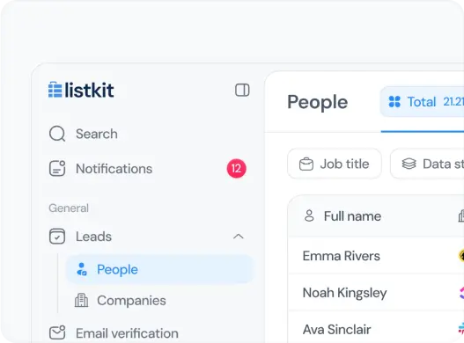Select Companies under Leads

[131, 301]
